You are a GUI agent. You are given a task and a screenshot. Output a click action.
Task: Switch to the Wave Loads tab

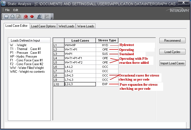tap(86, 26)
